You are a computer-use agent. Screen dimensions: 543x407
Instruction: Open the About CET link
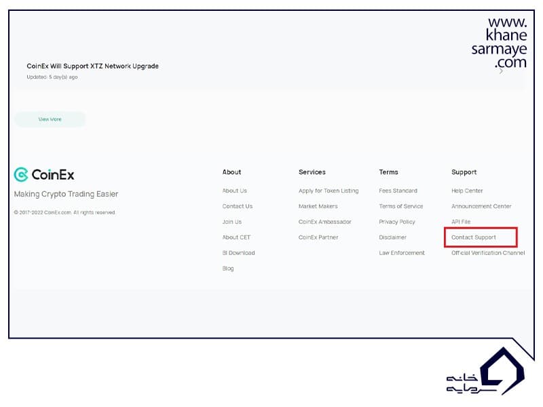pos(236,237)
